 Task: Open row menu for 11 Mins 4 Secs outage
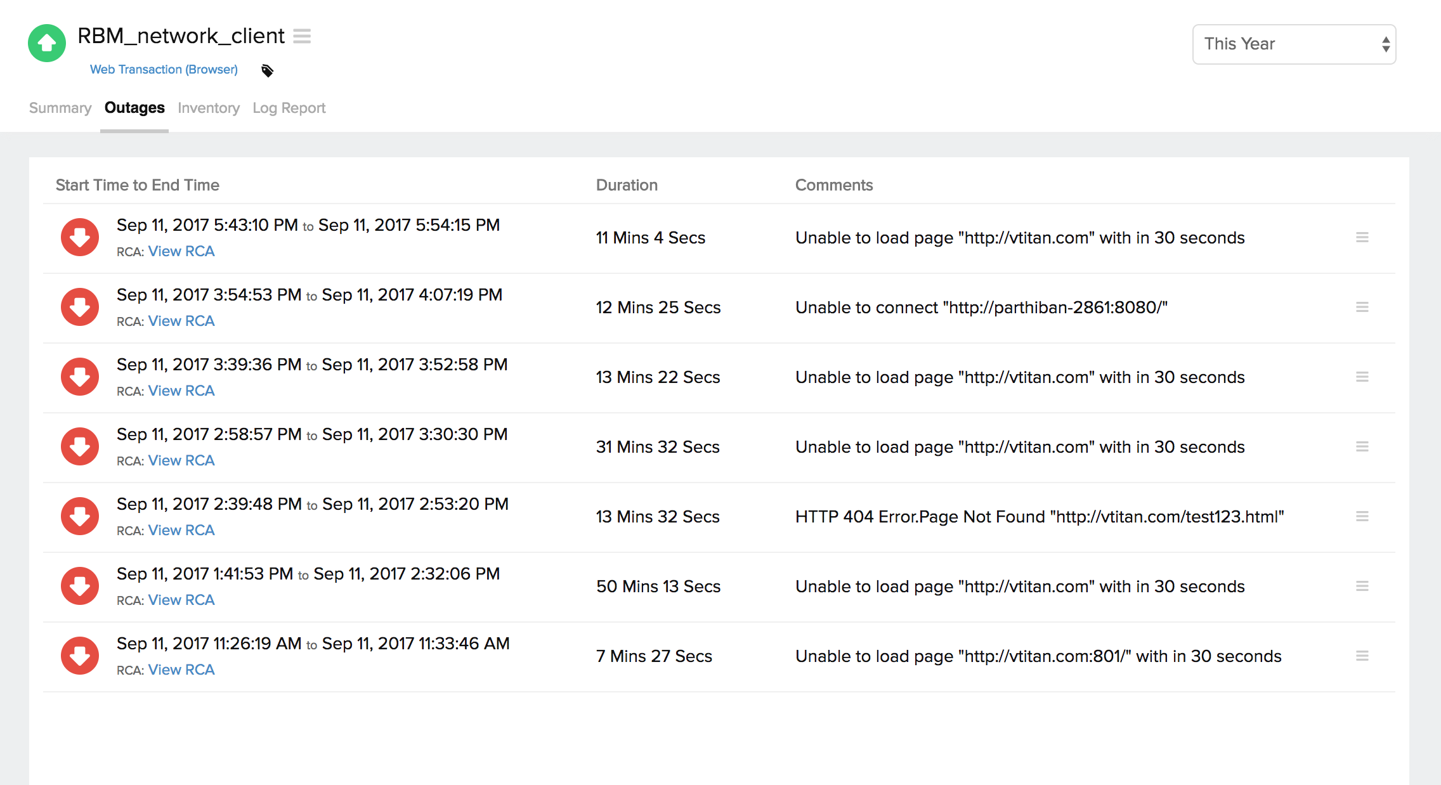tap(1362, 237)
